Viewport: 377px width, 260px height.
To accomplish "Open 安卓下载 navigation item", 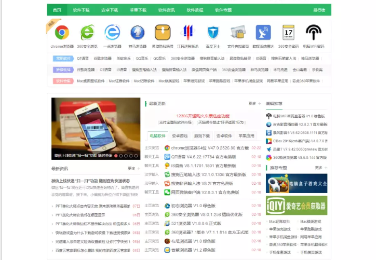I will 110,10.
